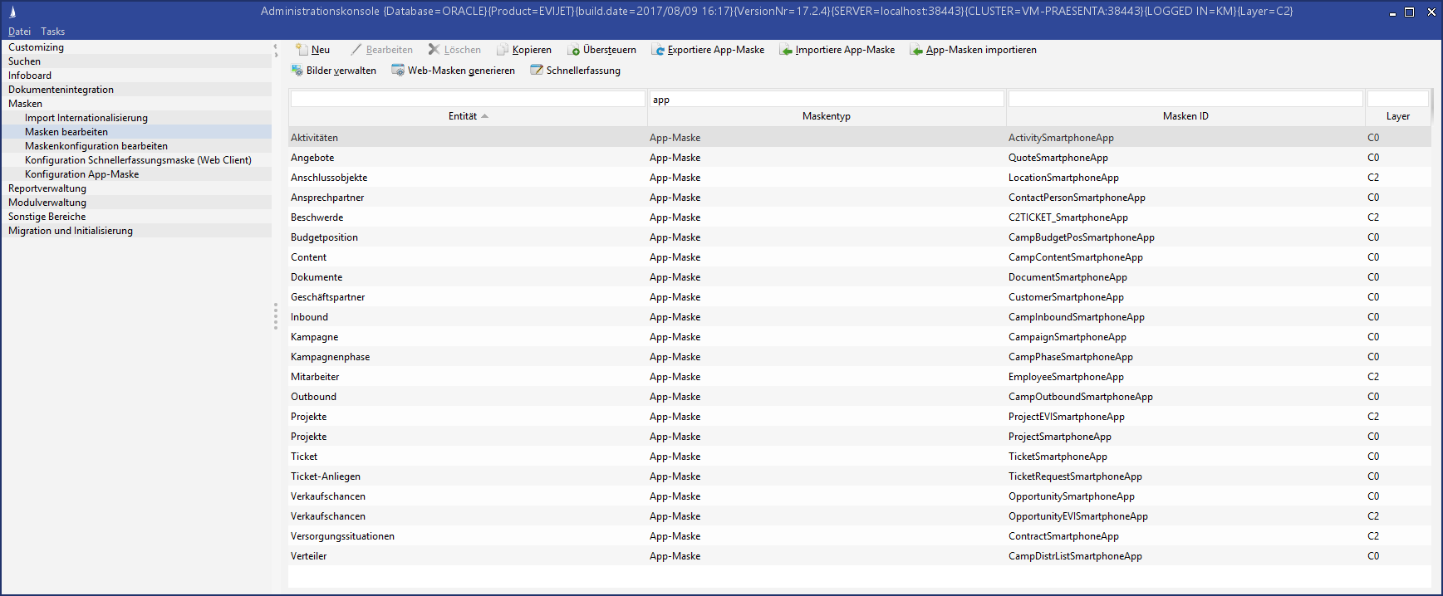This screenshot has height=596, width=1443.
Task: Click the Schnellerfassung toolbar icon
Action: [x=537, y=71]
